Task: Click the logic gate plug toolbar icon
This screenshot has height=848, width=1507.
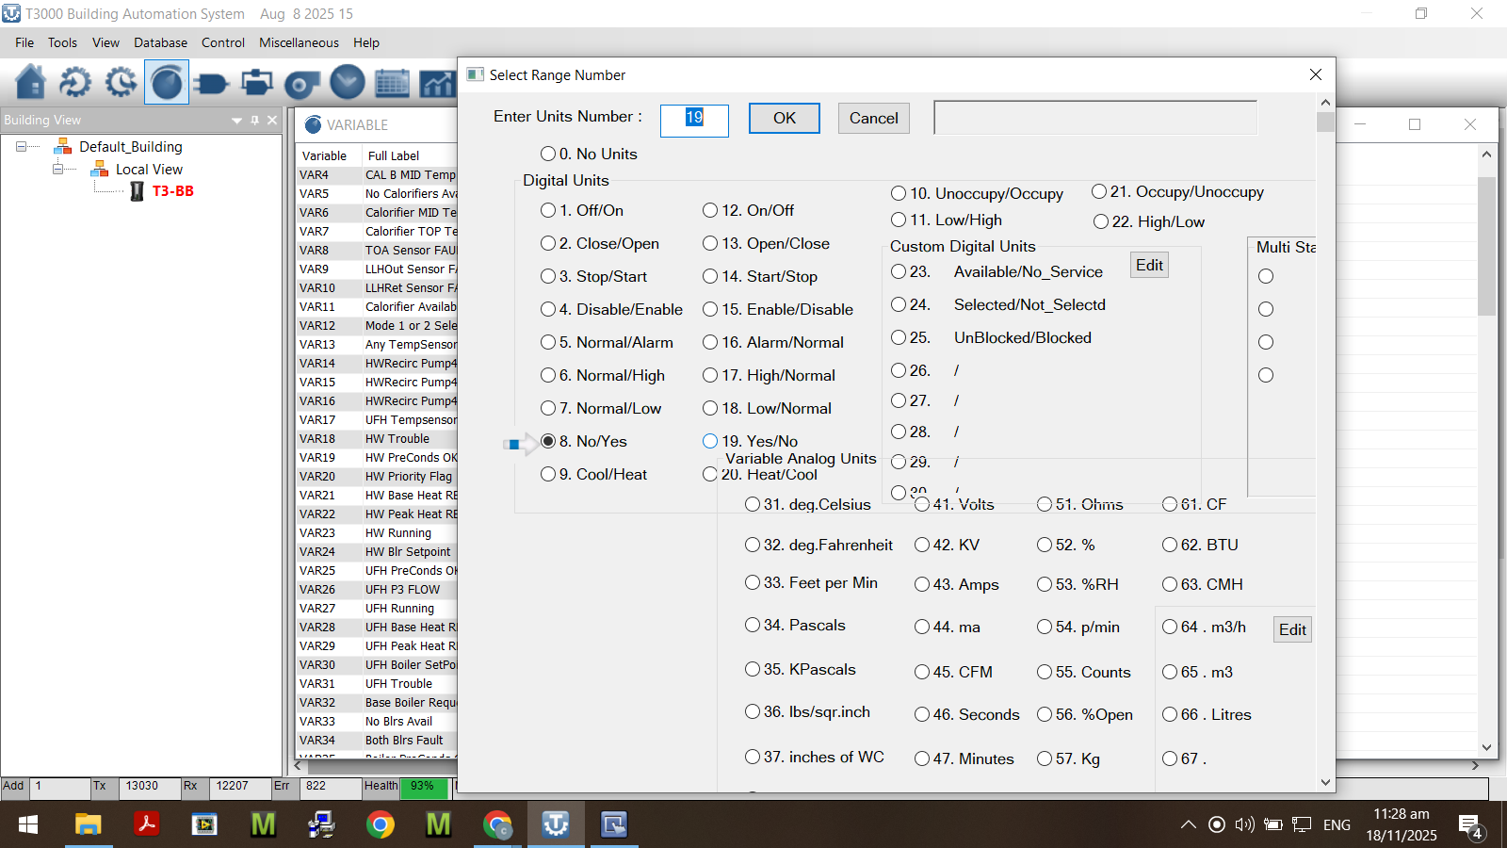Action: pos(211,84)
